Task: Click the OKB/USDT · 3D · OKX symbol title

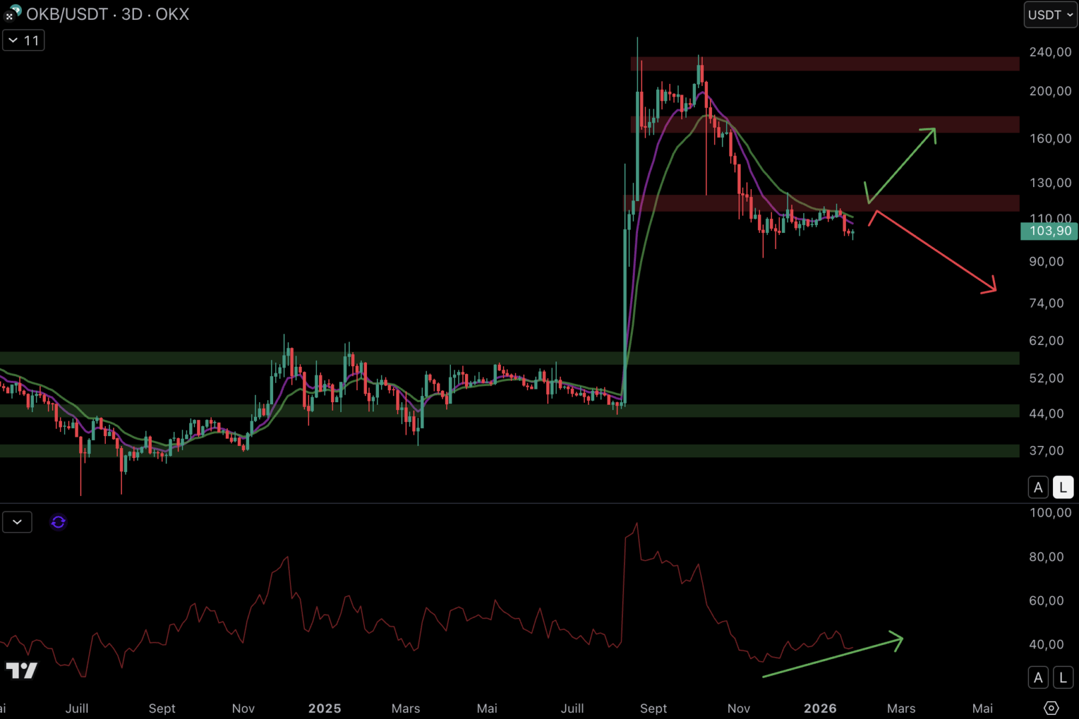Action: 107,14
